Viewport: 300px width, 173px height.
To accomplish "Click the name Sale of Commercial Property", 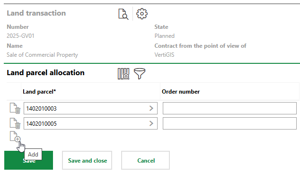I will (42, 55).
